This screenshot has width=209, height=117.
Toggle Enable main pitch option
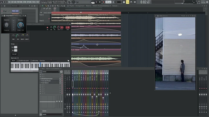point(23,61)
